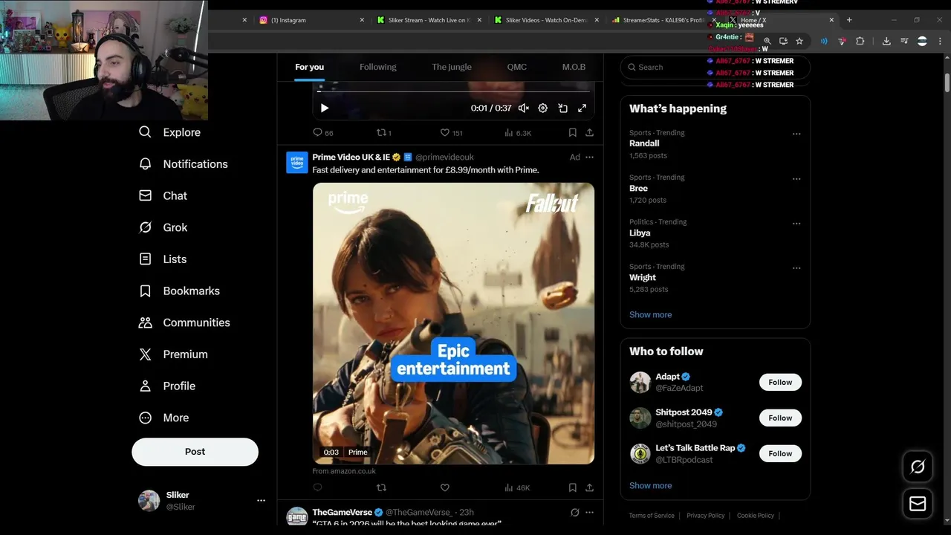Open more options on TheGameVerse post
Image resolution: width=951 pixels, height=535 pixels.
coord(589,513)
